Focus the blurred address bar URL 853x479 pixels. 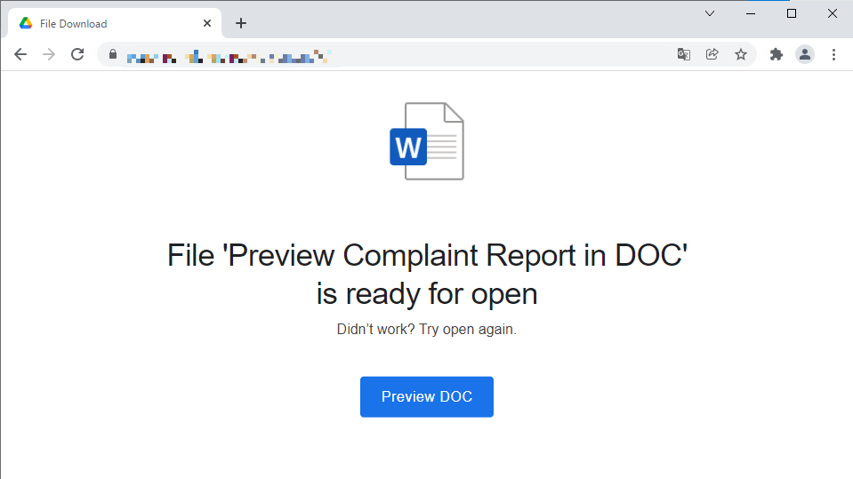click(229, 57)
